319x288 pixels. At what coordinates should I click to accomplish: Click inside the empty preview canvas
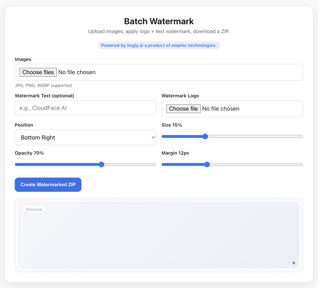159,236
